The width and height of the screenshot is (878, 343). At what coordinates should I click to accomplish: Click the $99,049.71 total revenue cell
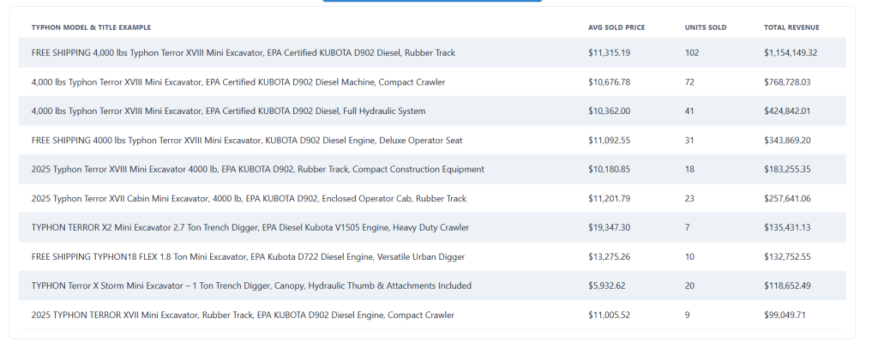click(x=786, y=316)
